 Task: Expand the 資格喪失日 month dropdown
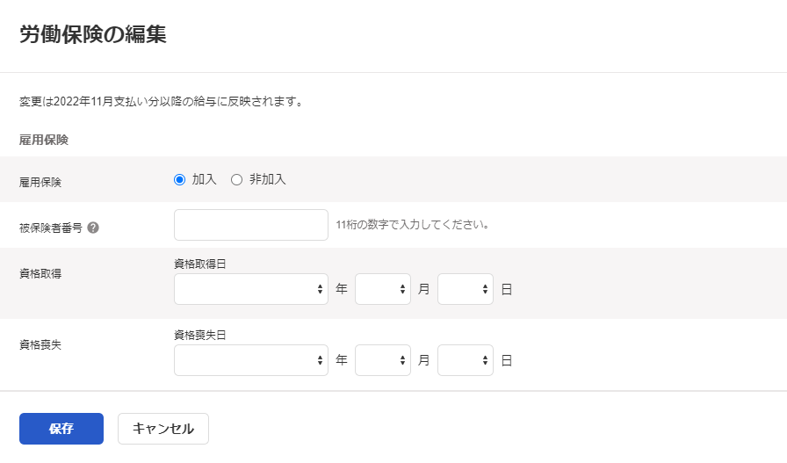pos(382,360)
